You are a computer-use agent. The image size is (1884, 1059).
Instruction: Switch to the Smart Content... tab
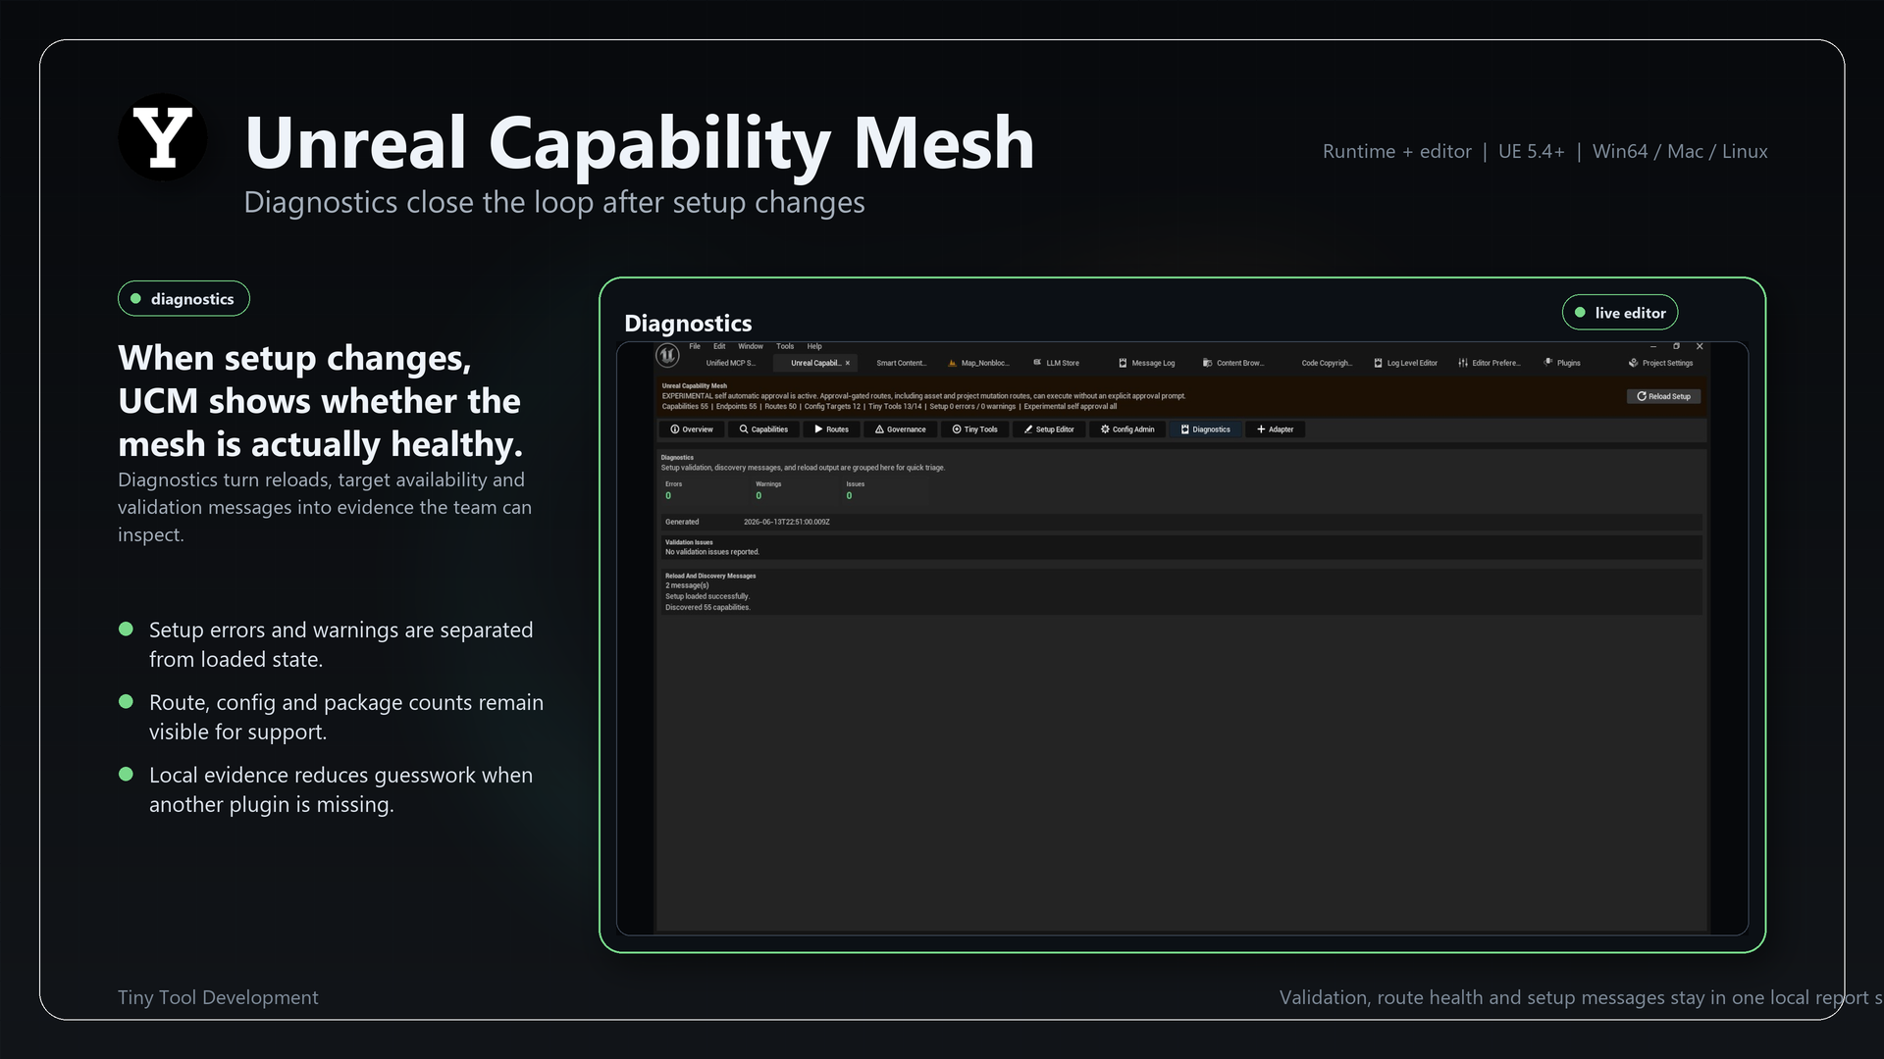tap(901, 363)
